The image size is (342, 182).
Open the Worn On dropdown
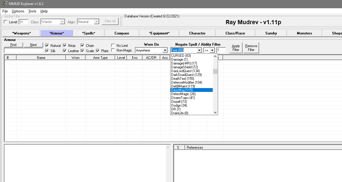pos(165,50)
